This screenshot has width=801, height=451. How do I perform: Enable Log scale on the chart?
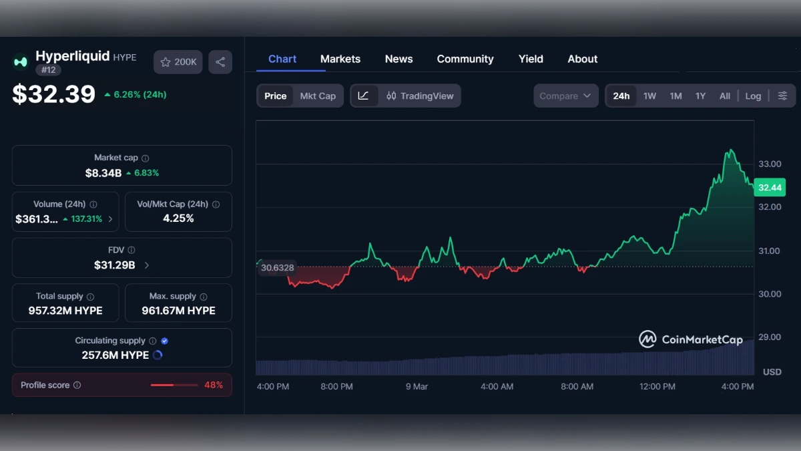pyautogui.click(x=753, y=96)
